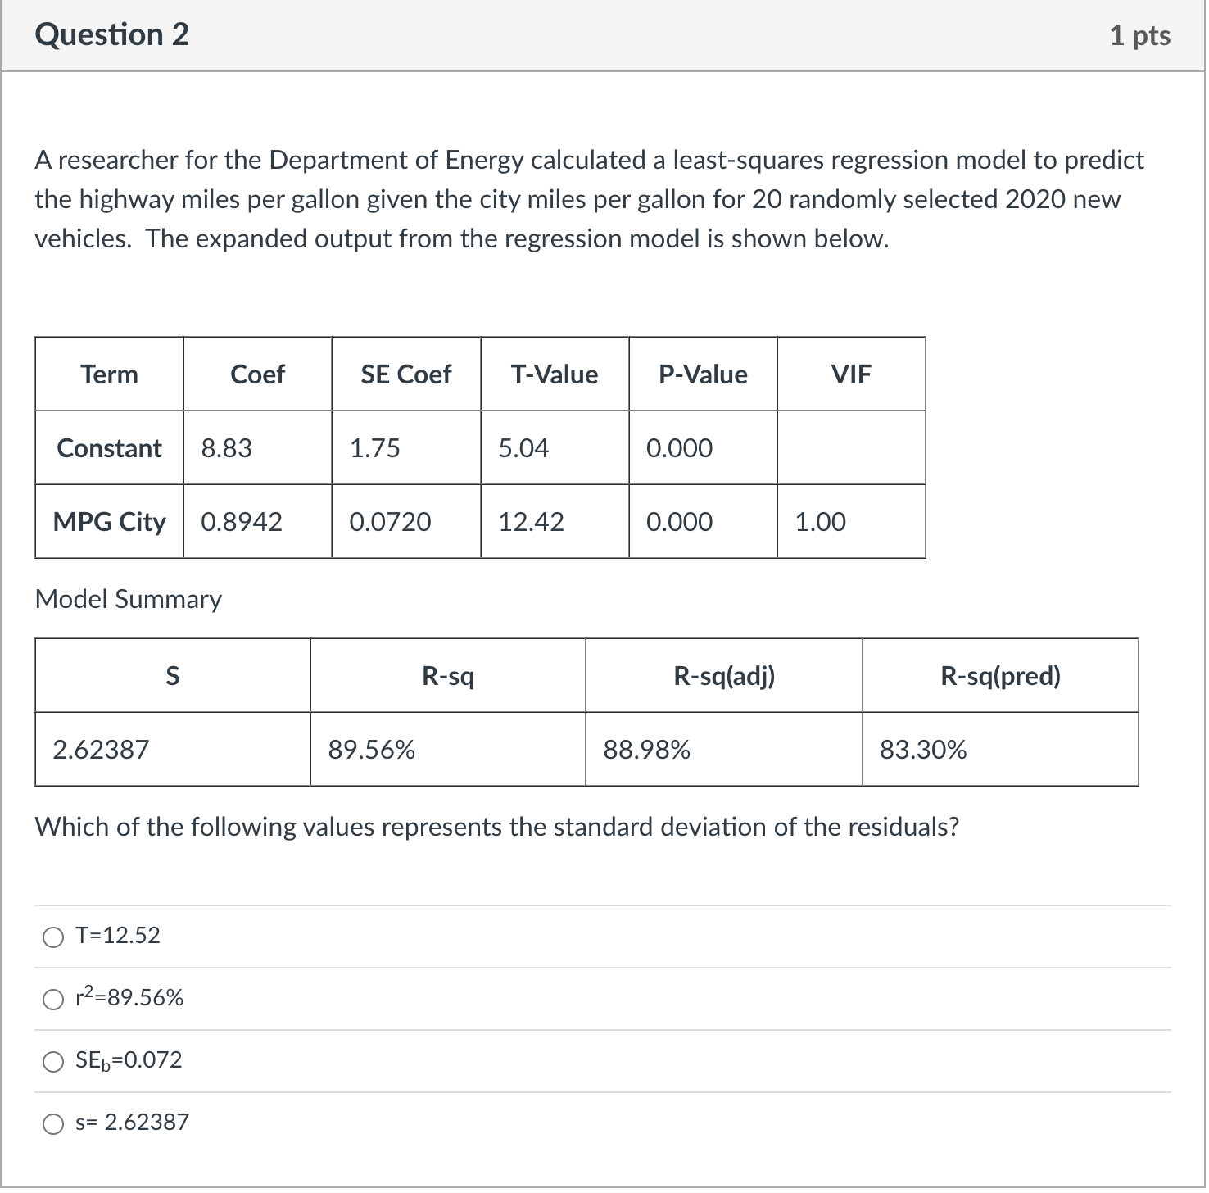
Task: Click the SE Coef column header
Action: pyautogui.click(x=405, y=374)
